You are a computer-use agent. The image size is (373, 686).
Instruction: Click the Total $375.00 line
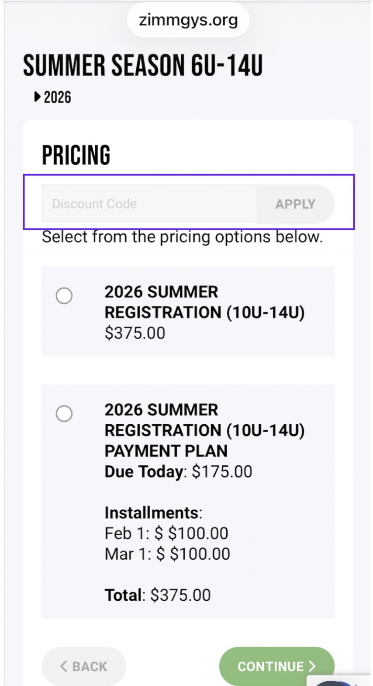(157, 595)
